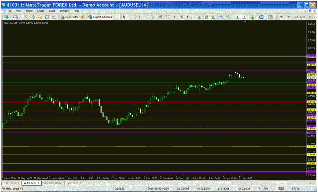Open the Window menu

click(65, 11)
